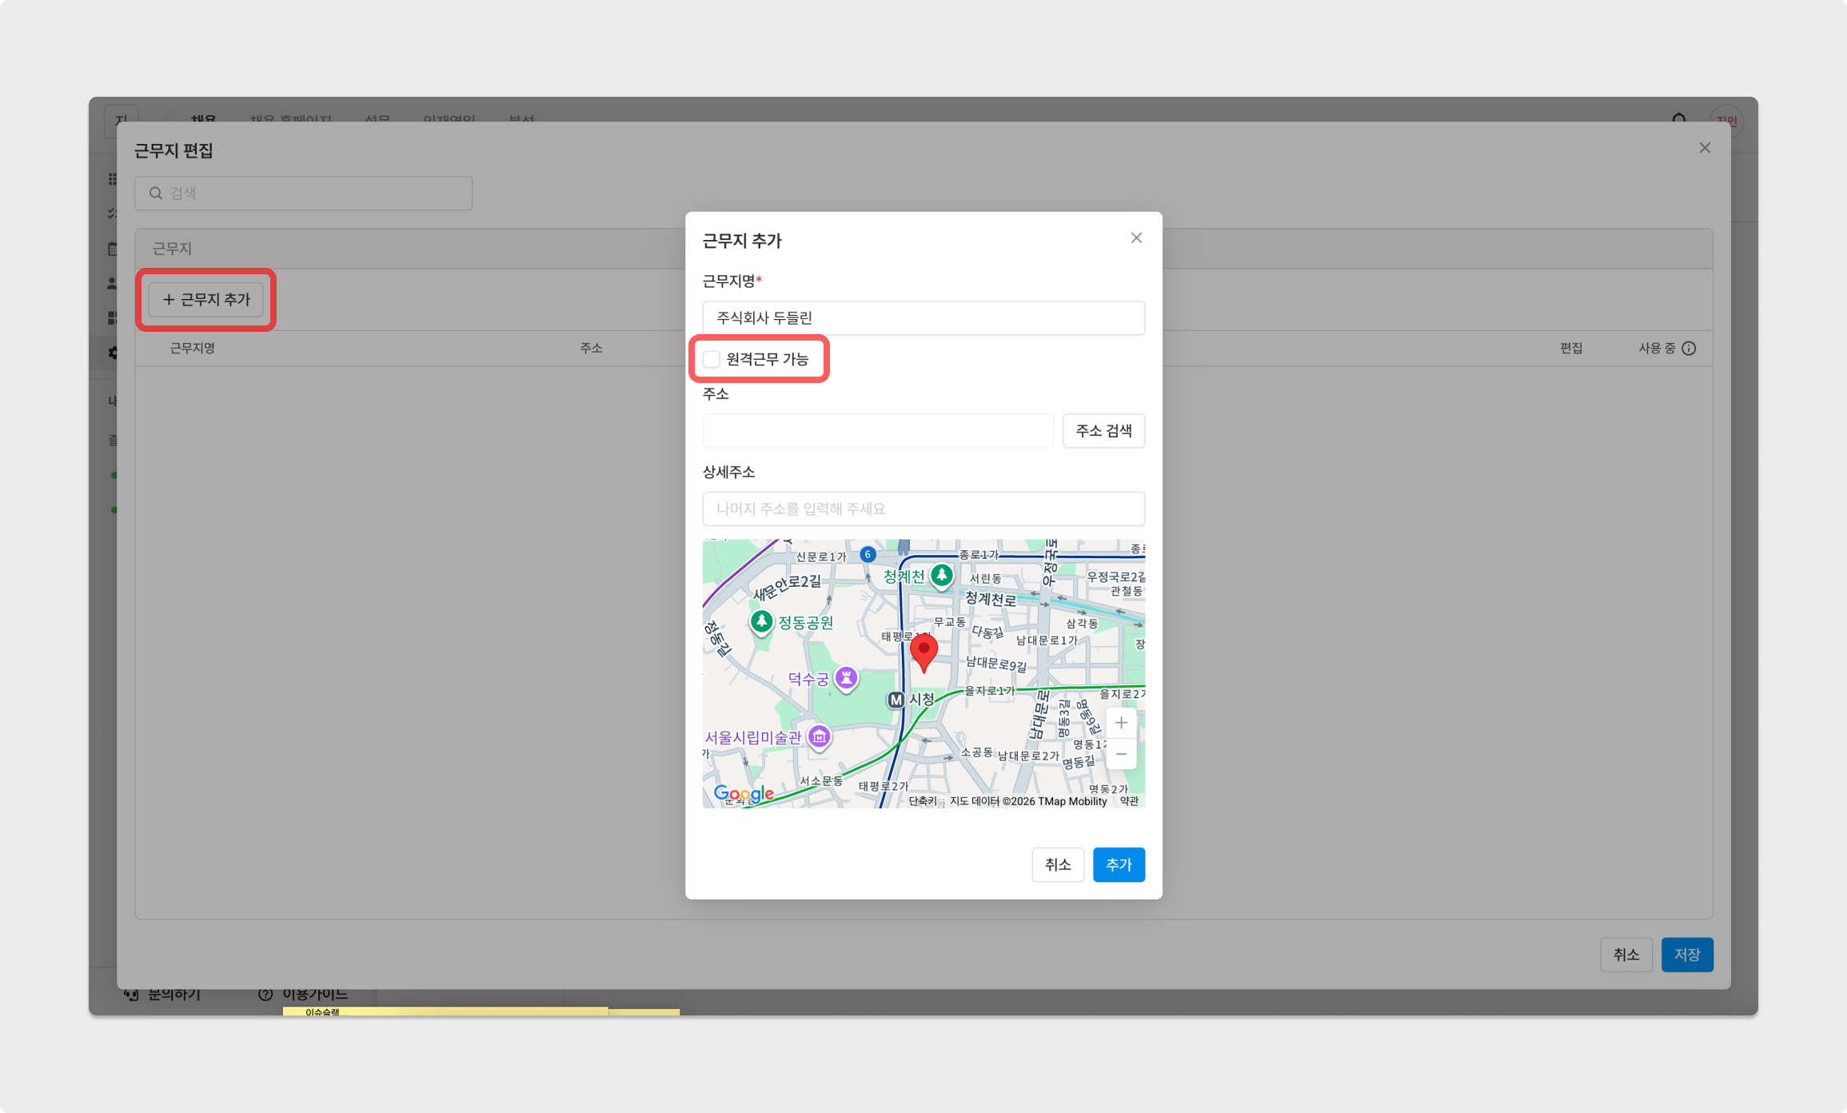Click the blue 추가 button

pos(1119,864)
